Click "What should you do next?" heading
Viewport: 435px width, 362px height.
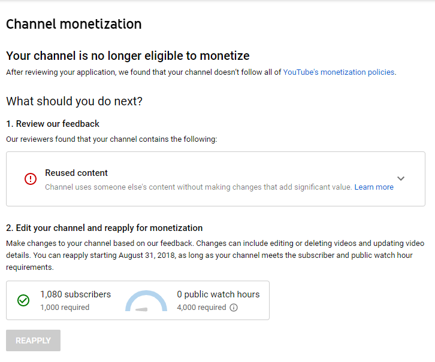click(74, 101)
